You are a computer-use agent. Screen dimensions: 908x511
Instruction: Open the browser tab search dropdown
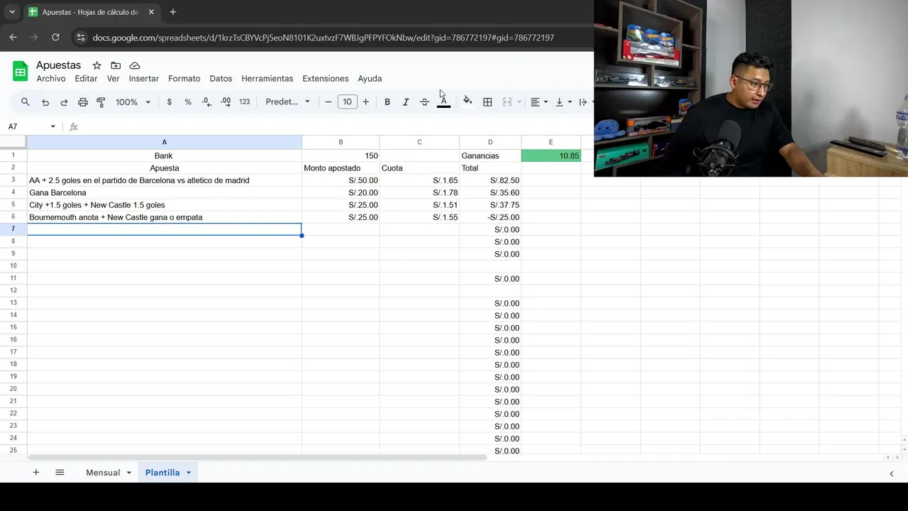(x=12, y=12)
